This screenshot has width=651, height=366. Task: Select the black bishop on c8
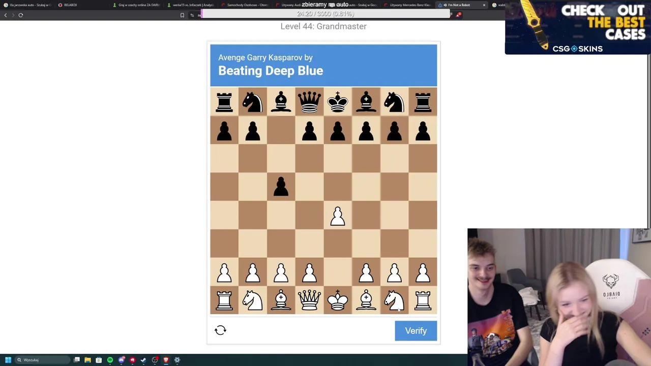pyautogui.click(x=281, y=102)
